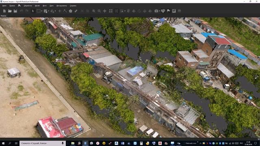Open the Вид menu
Viewport: 260px width, 146px height.
pyautogui.click(x=19, y=6)
